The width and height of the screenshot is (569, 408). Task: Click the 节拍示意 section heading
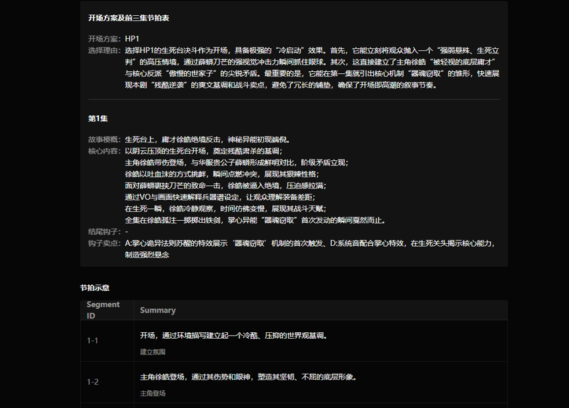click(95, 288)
